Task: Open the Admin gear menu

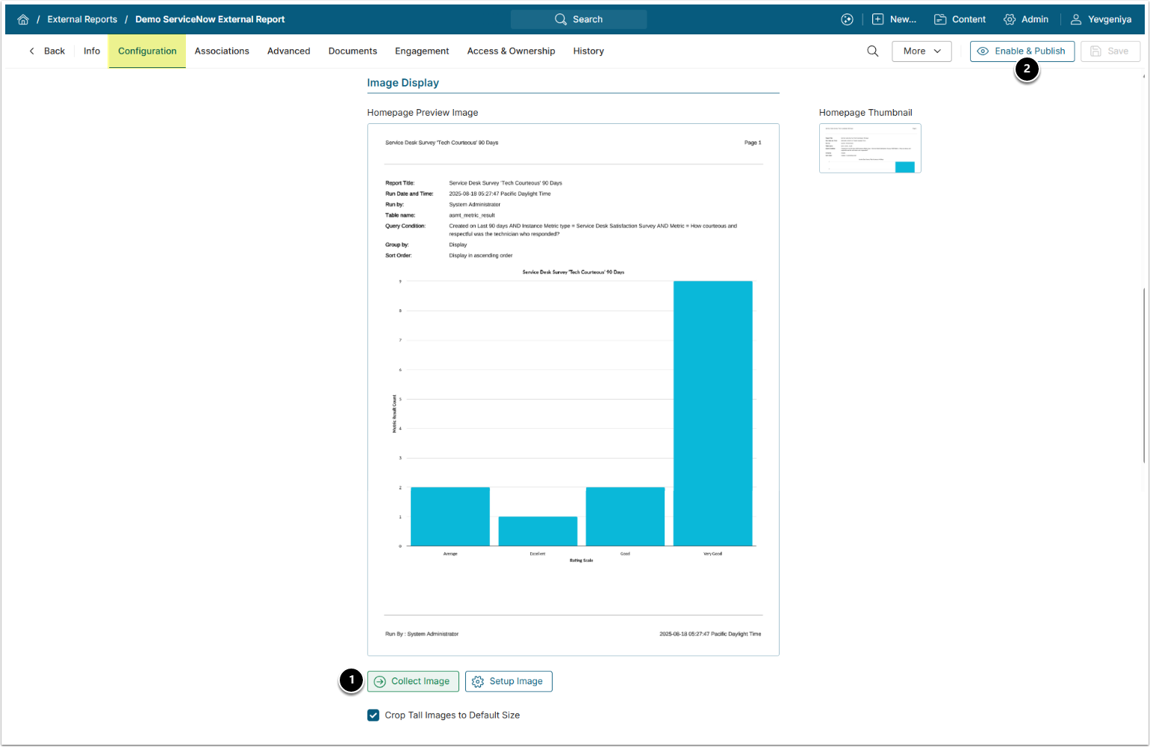Action: [1026, 19]
